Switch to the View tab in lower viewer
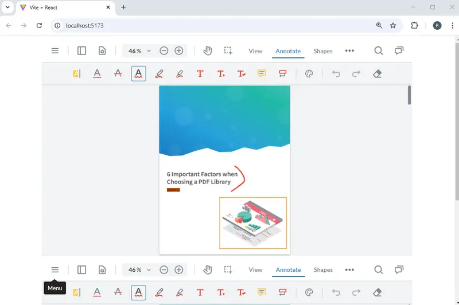 [x=255, y=269]
